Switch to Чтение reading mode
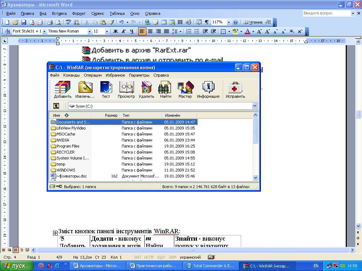Image resolution: width=362 pixels, height=271 pixels. 253,22
